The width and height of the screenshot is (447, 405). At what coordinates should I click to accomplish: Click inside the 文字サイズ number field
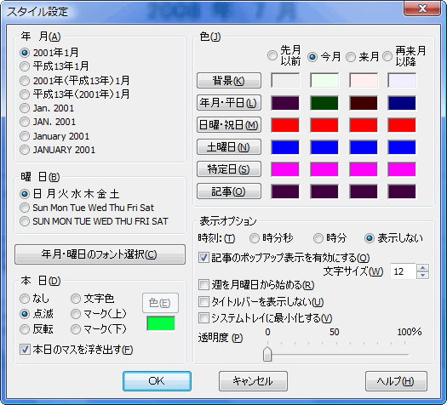click(x=404, y=271)
